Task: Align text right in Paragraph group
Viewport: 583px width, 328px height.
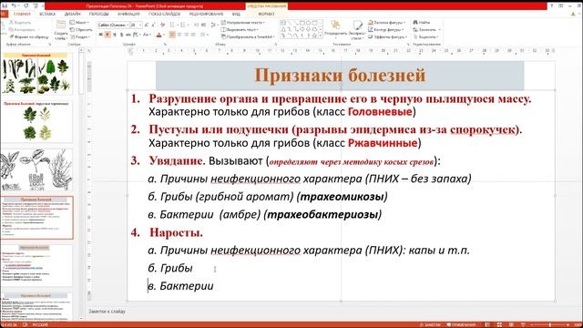Action: click(x=186, y=35)
